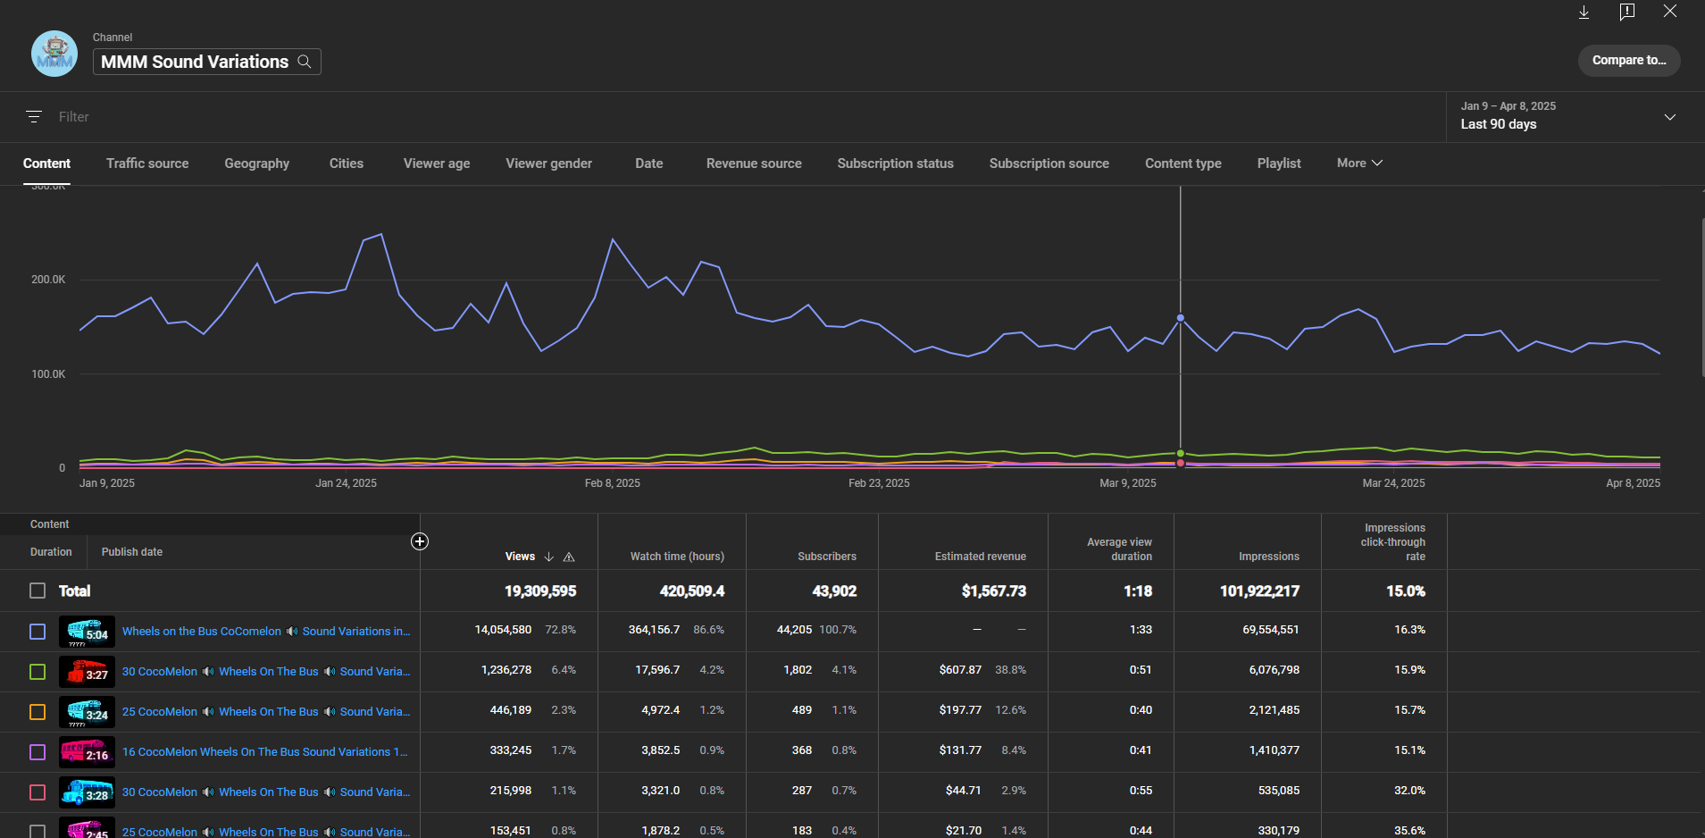The width and height of the screenshot is (1705, 838).
Task: Open the Subscription source tab
Action: (1049, 163)
